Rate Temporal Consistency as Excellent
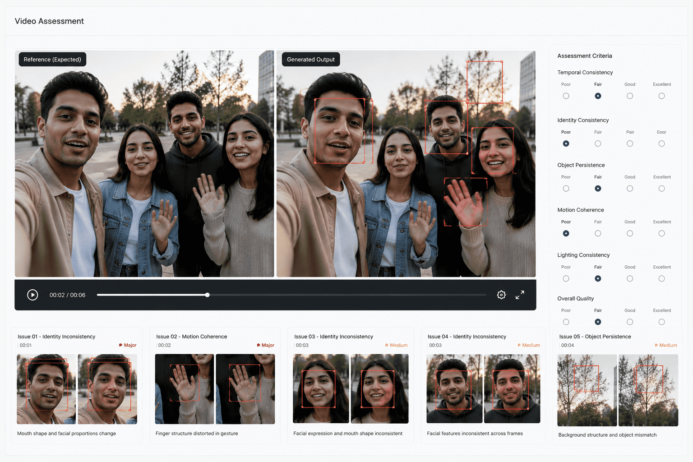 (661, 96)
